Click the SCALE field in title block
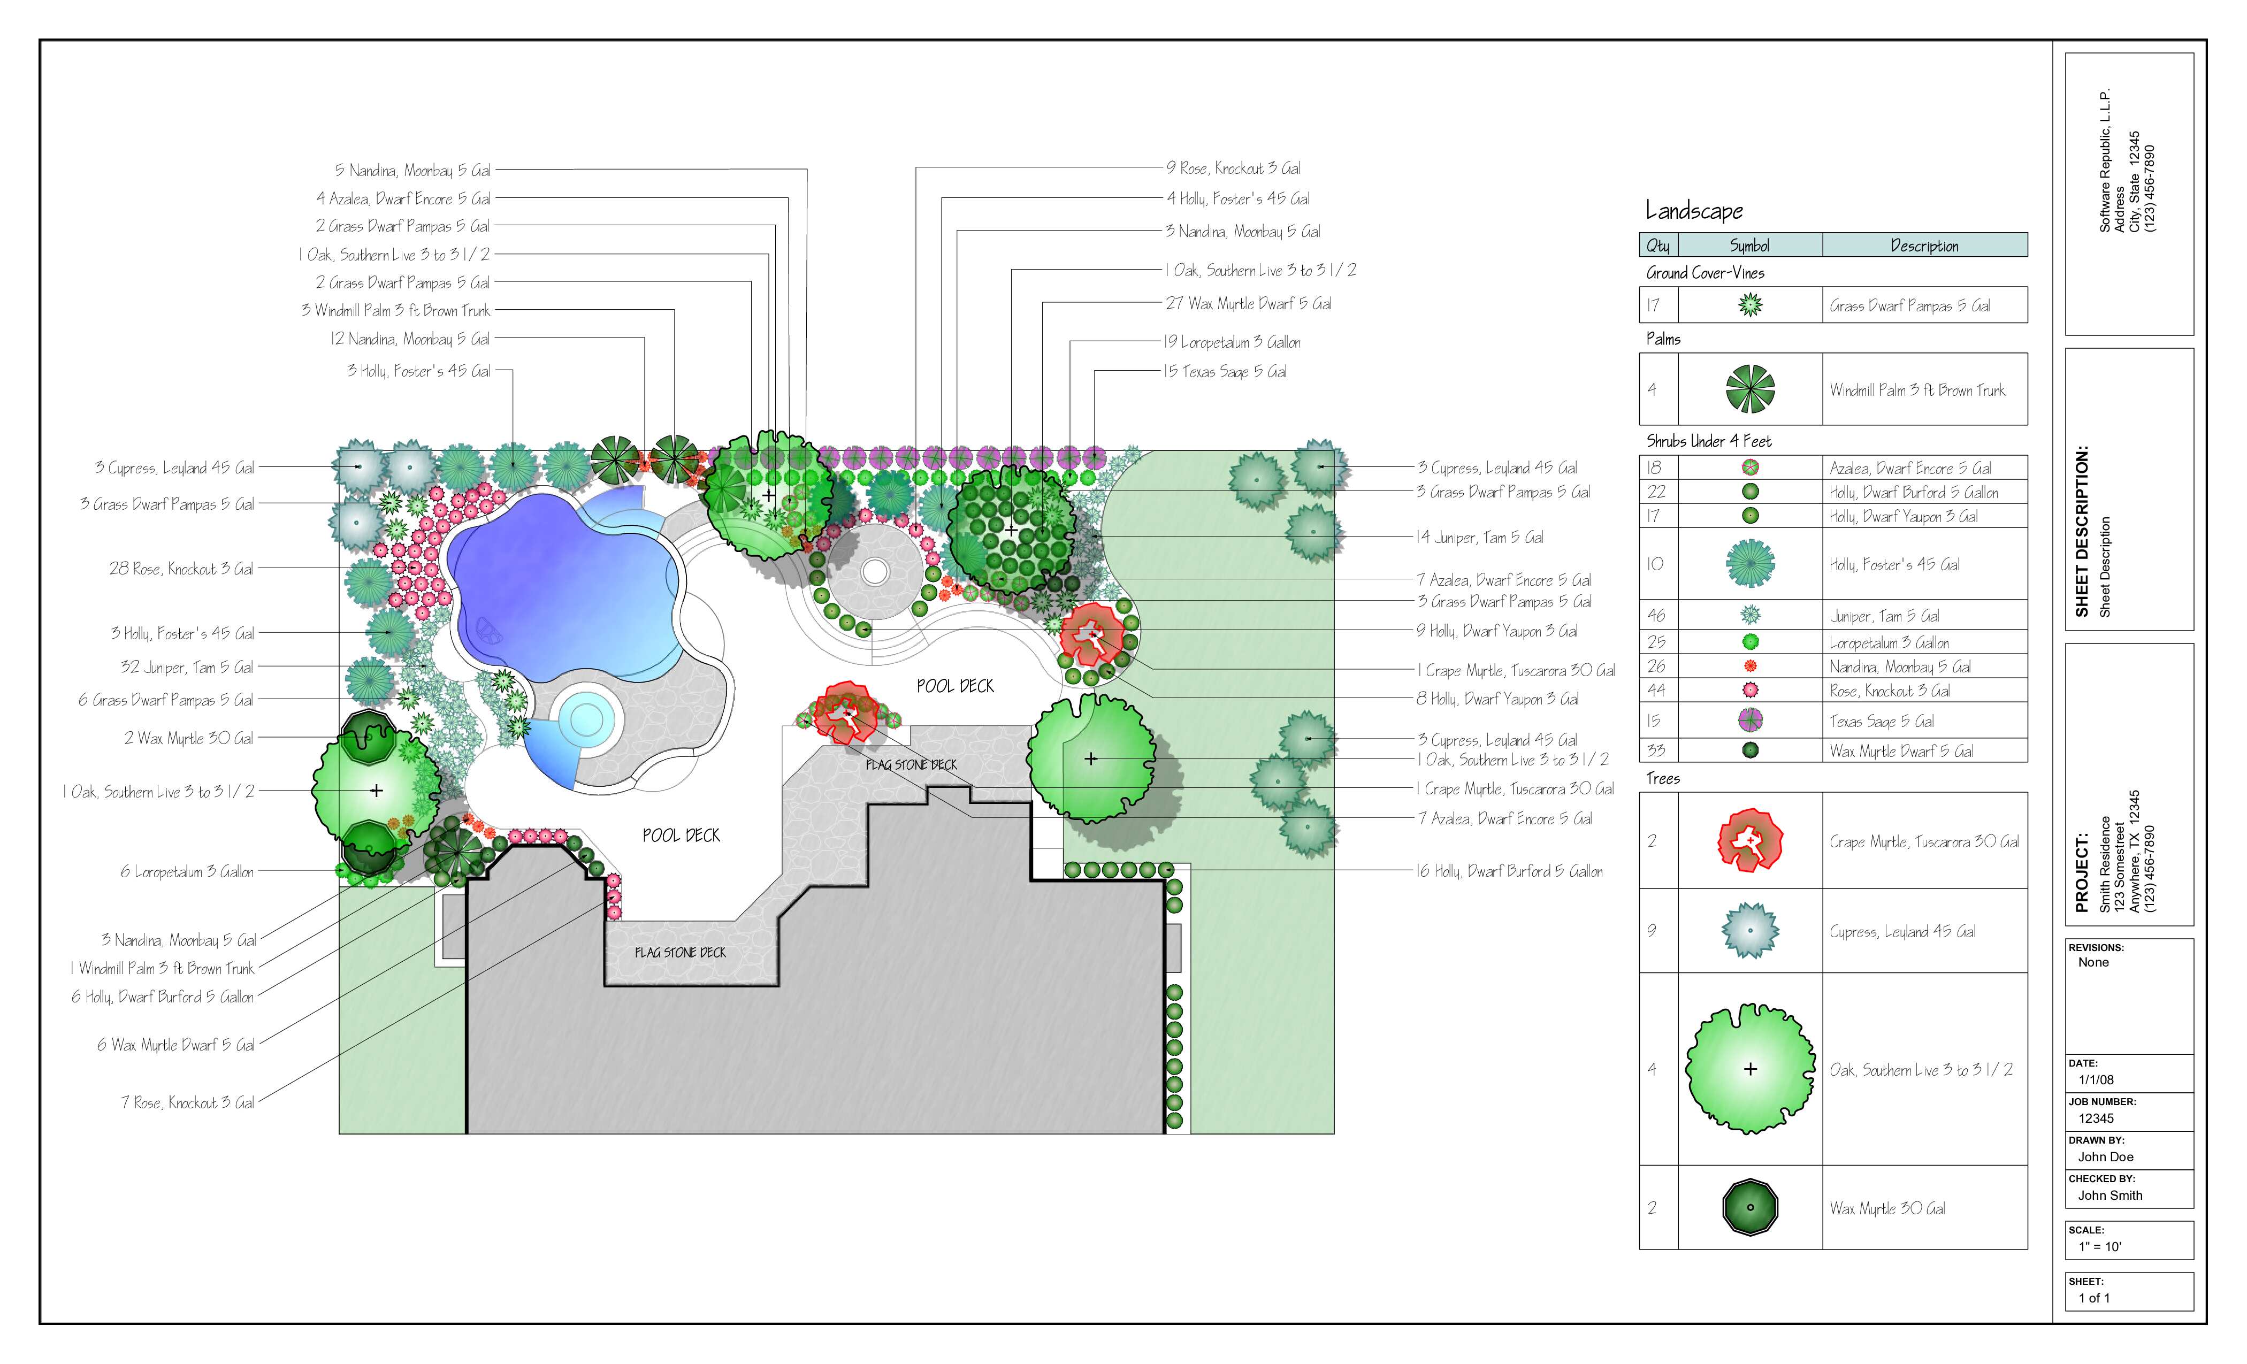Viewport: 2247px width, 1364px height. [2128, 1240]
